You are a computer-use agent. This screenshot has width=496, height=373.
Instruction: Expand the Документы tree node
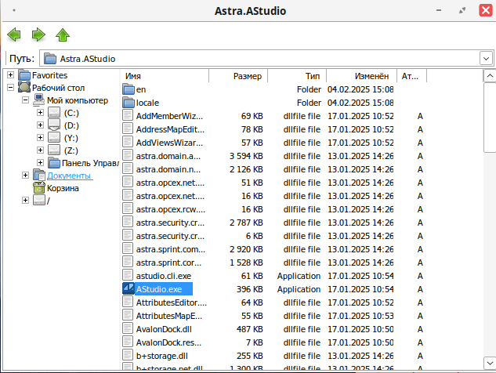25,176
